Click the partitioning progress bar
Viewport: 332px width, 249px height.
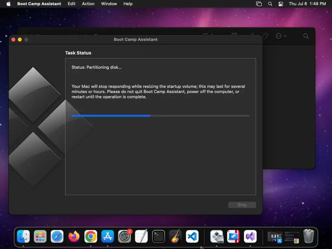coord(160,116)
